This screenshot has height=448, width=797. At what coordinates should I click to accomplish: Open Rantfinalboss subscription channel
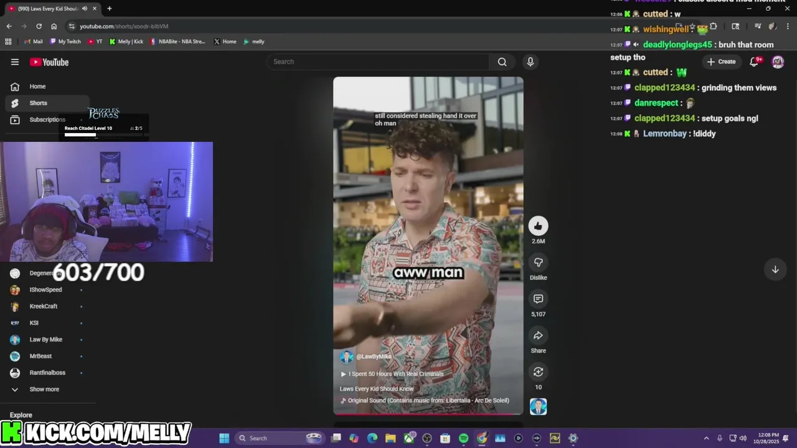click(x=47, y=373)
